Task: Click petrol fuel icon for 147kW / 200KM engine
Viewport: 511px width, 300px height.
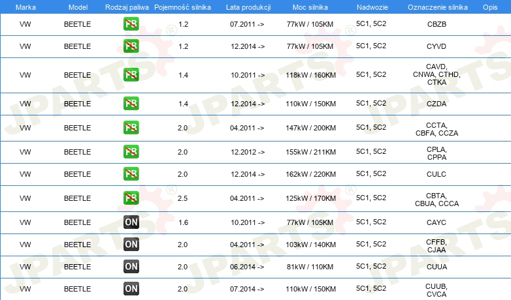Action: (x=131, y=127)
